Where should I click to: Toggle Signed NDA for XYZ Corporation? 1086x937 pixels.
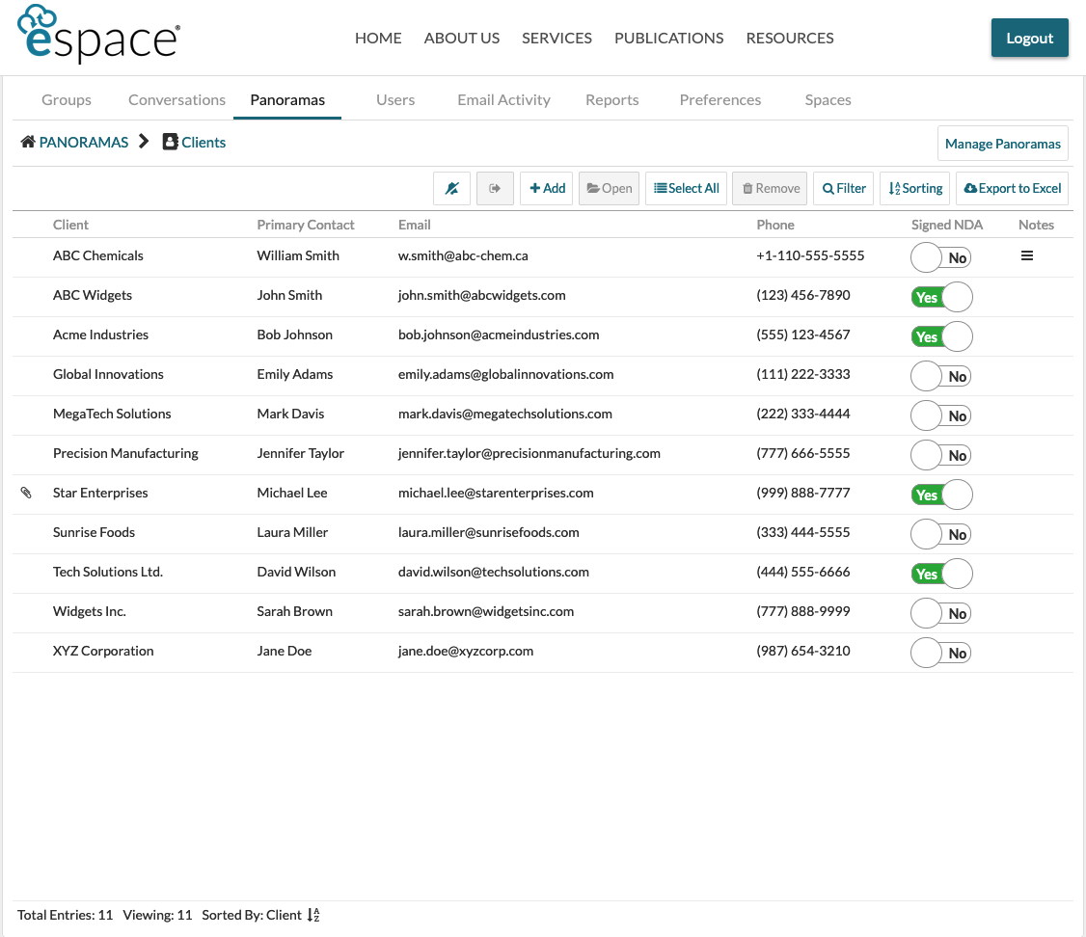pyautogui.click(x=941, y=652)
